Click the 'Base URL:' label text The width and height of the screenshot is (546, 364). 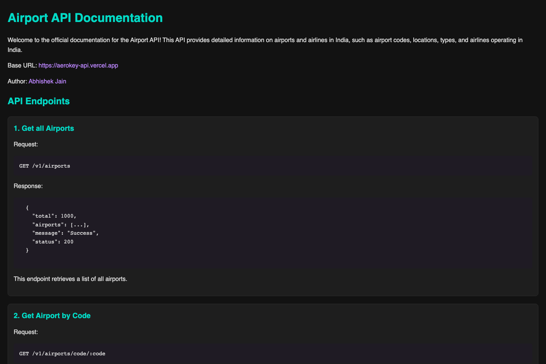[x=22, y=66]
